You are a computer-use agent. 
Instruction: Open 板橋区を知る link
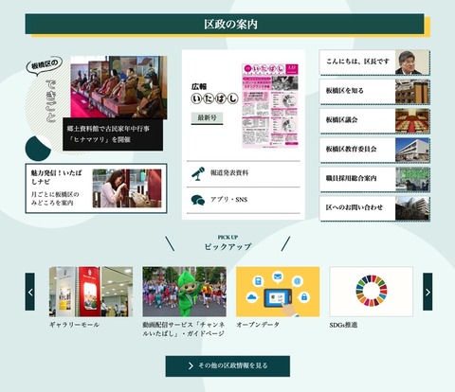374,91
